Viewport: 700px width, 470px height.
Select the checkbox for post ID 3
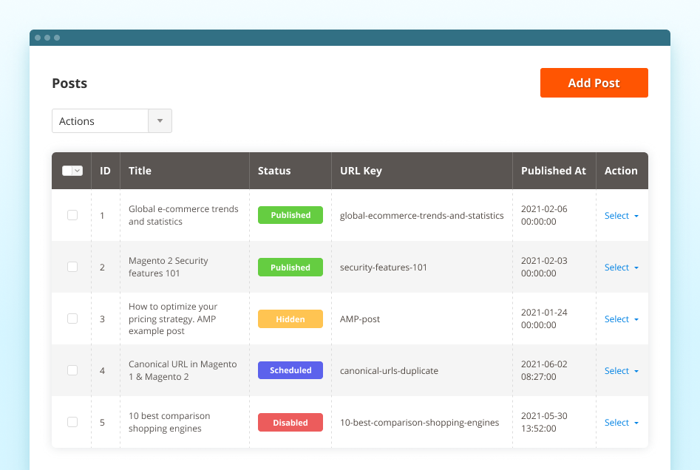click(x=72, y=319)
